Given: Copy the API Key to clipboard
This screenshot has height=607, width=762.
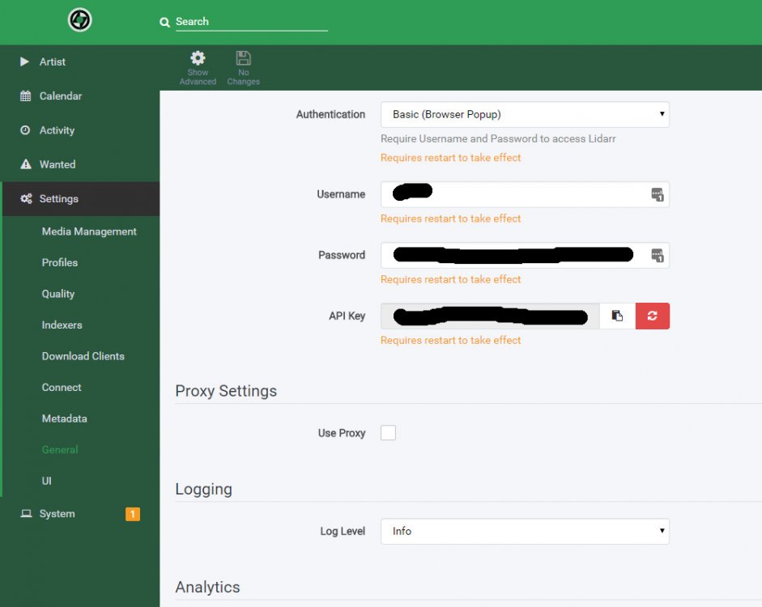Looking at the screenshot, I should [x=617, y=316].
